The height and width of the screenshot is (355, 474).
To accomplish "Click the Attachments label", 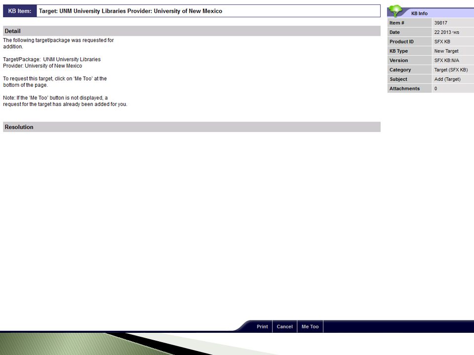I will click(404, 88).
